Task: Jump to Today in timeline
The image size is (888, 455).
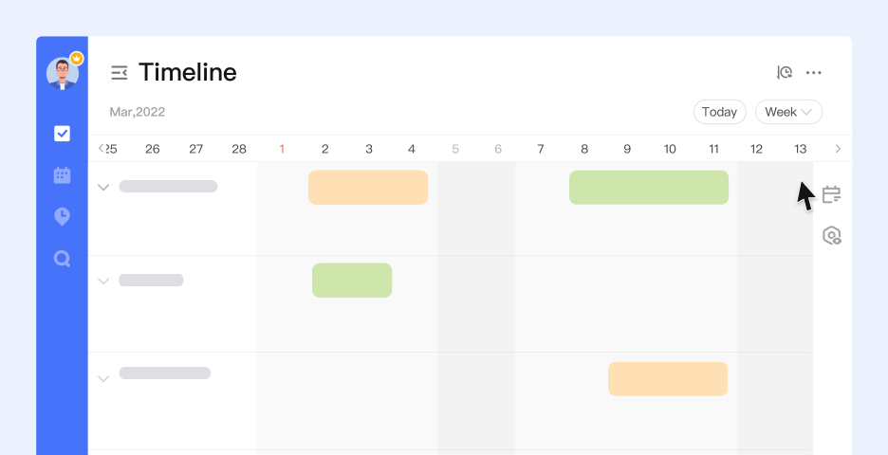Action: point(719,112)
